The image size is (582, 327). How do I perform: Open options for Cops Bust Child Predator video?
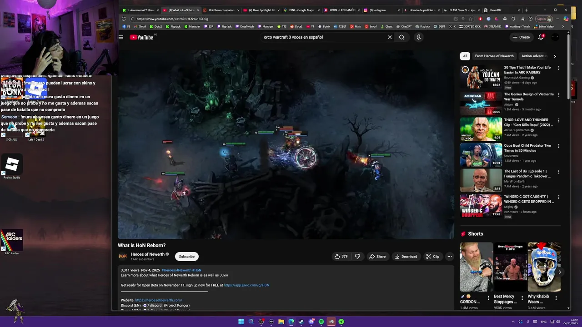click(559, 146)
